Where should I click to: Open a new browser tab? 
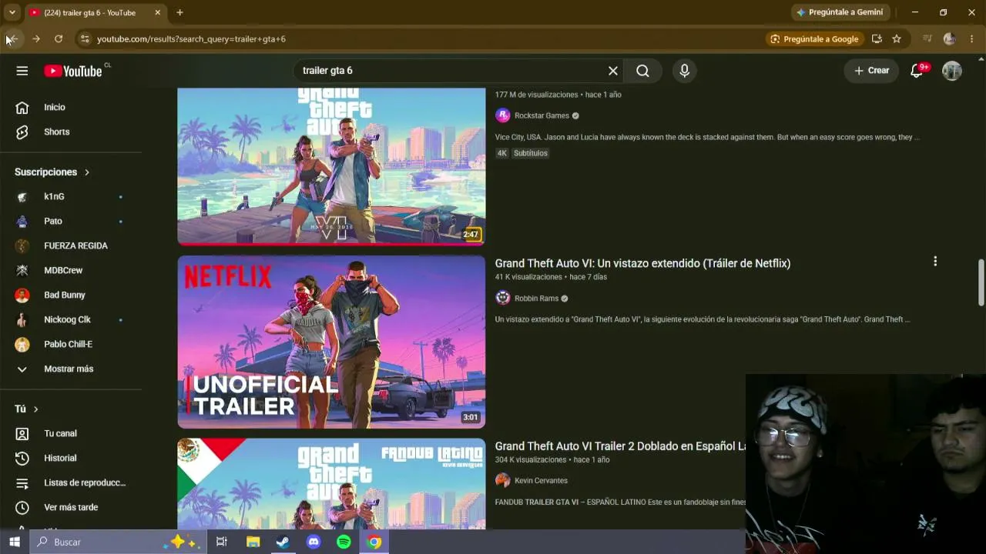(x=179, y=12)
